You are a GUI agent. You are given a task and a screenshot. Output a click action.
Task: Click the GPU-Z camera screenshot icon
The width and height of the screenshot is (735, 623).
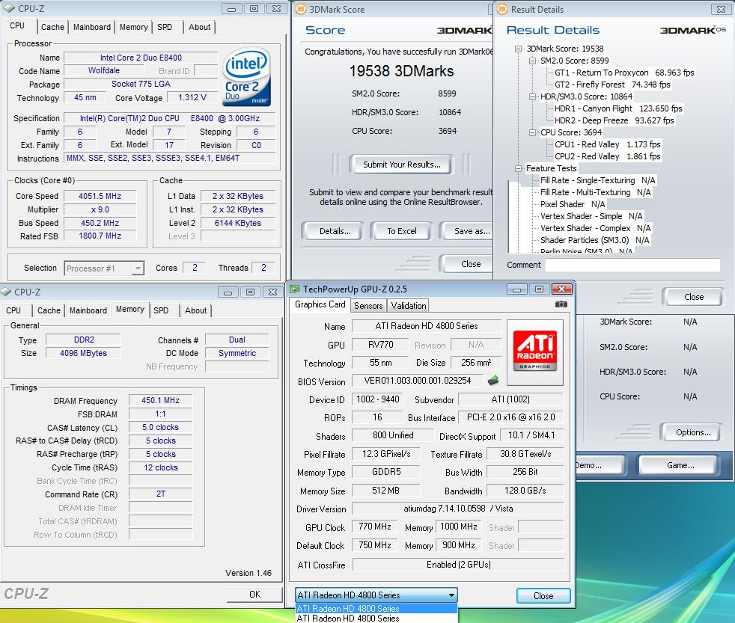pos(561,304)
